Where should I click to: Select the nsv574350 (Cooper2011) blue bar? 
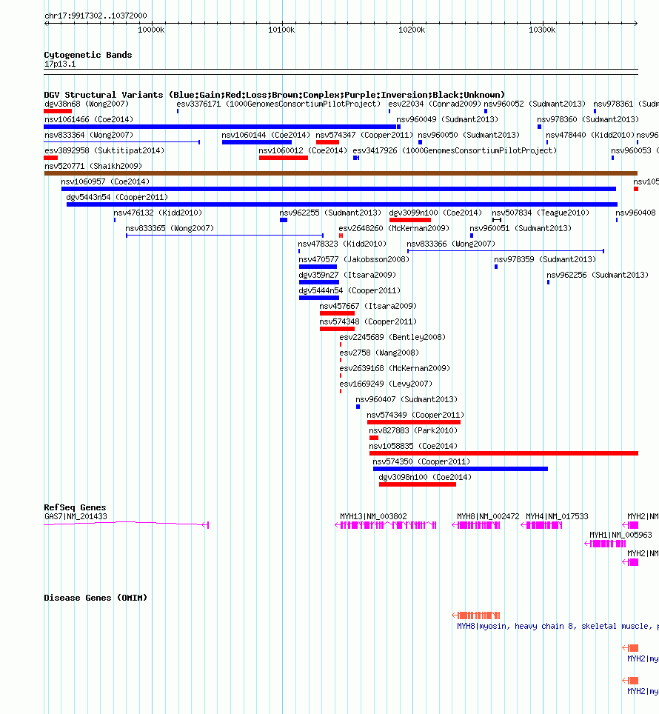coord(461,469)
